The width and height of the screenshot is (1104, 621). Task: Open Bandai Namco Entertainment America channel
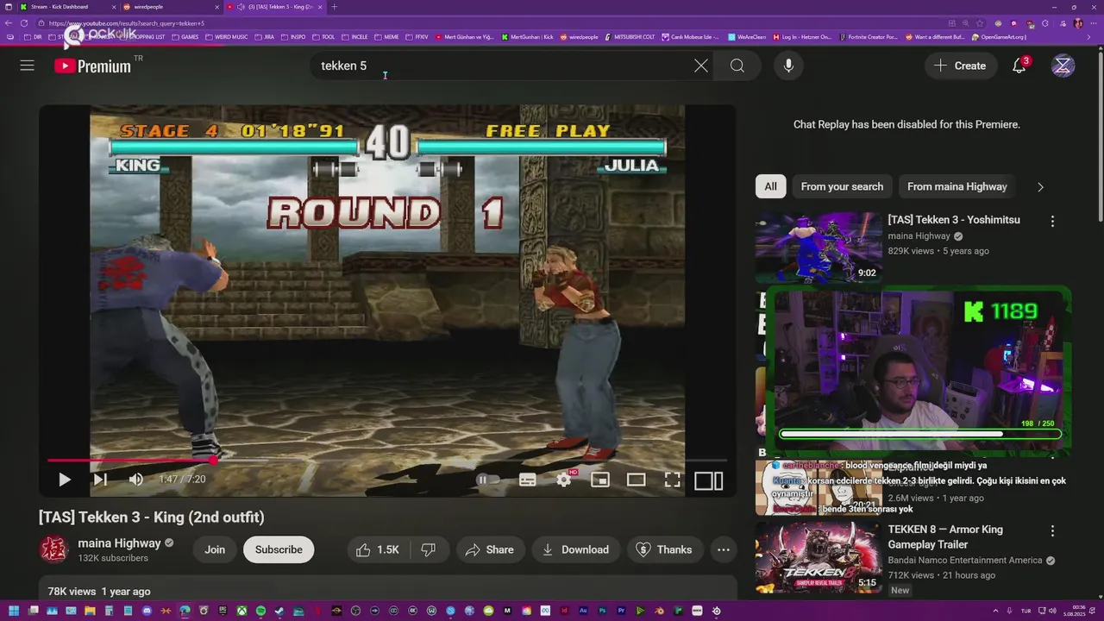(965, 561)
